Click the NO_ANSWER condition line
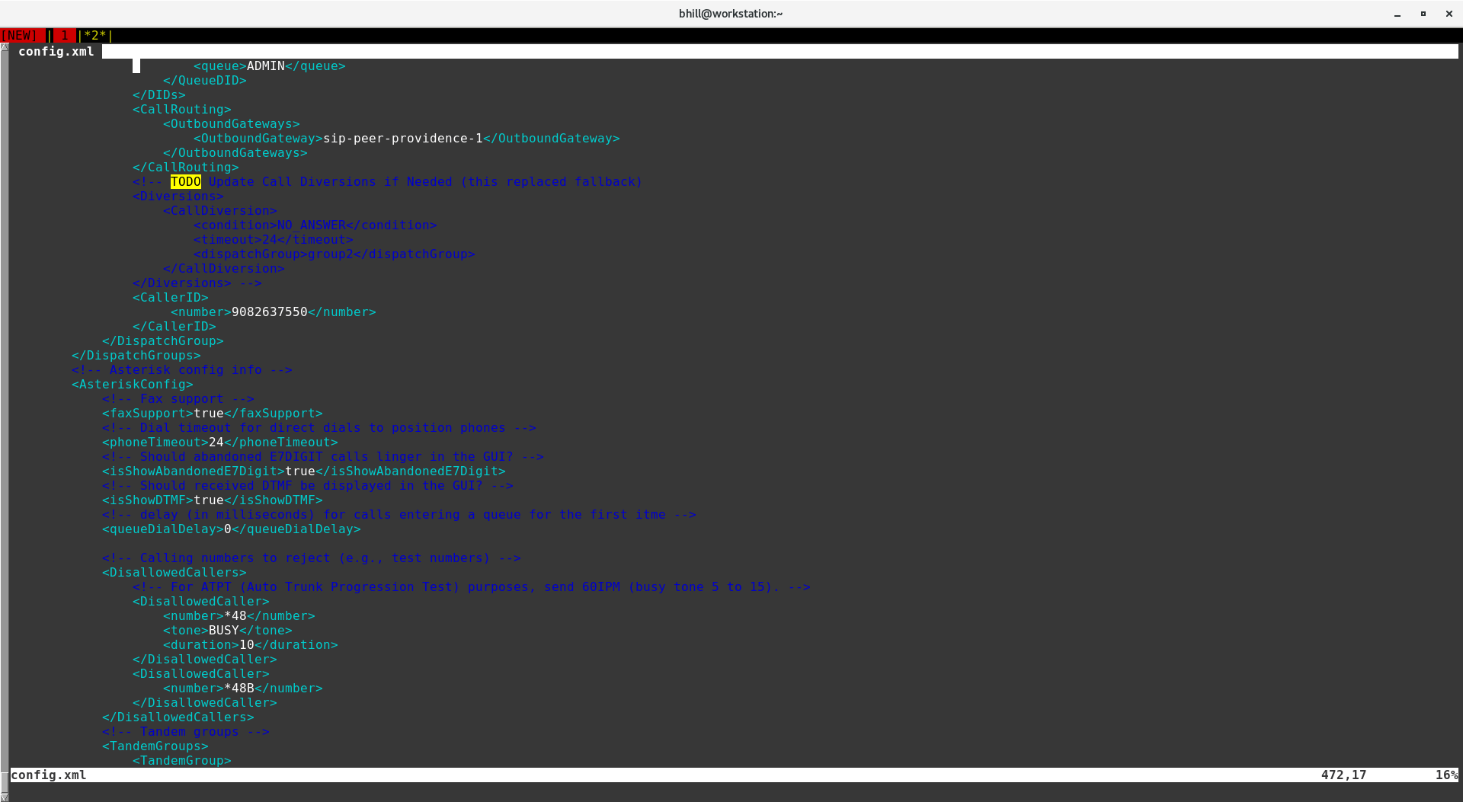Image resolution: width=1463 pixels, height=802 pixels. coord(315,225)
